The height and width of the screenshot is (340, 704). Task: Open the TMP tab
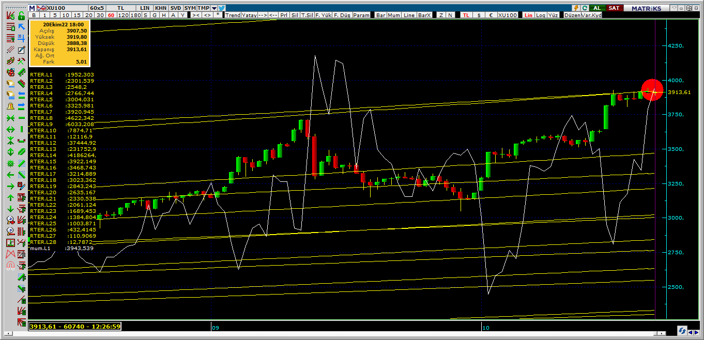pyautogui.click(x=204, y=8)
